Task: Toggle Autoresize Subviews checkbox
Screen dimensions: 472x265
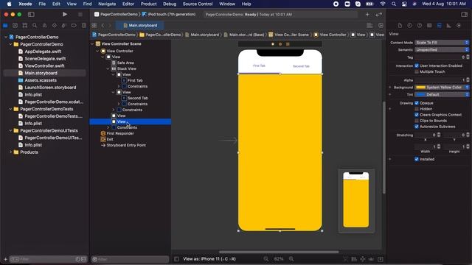Action: coord(417,127)
